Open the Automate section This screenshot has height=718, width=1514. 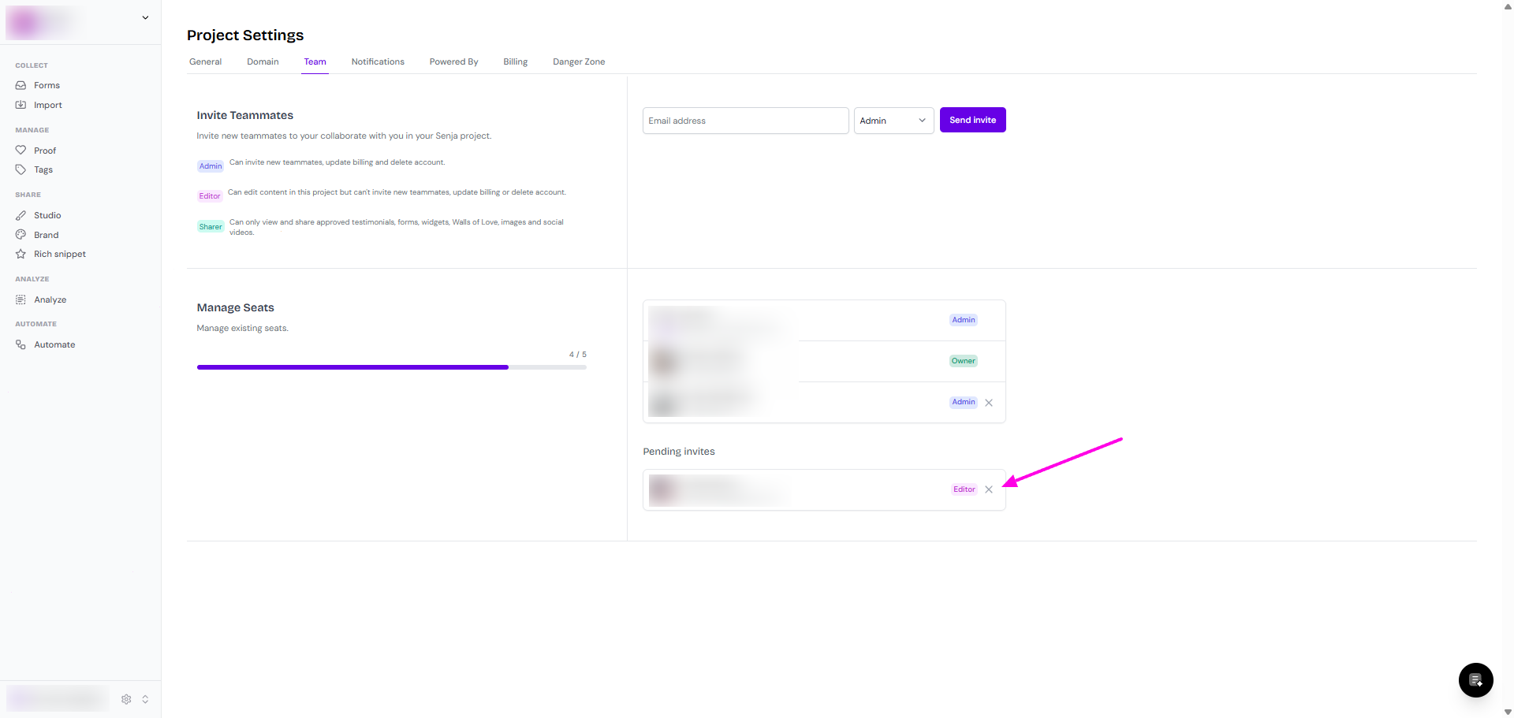(x=54, y=344)
